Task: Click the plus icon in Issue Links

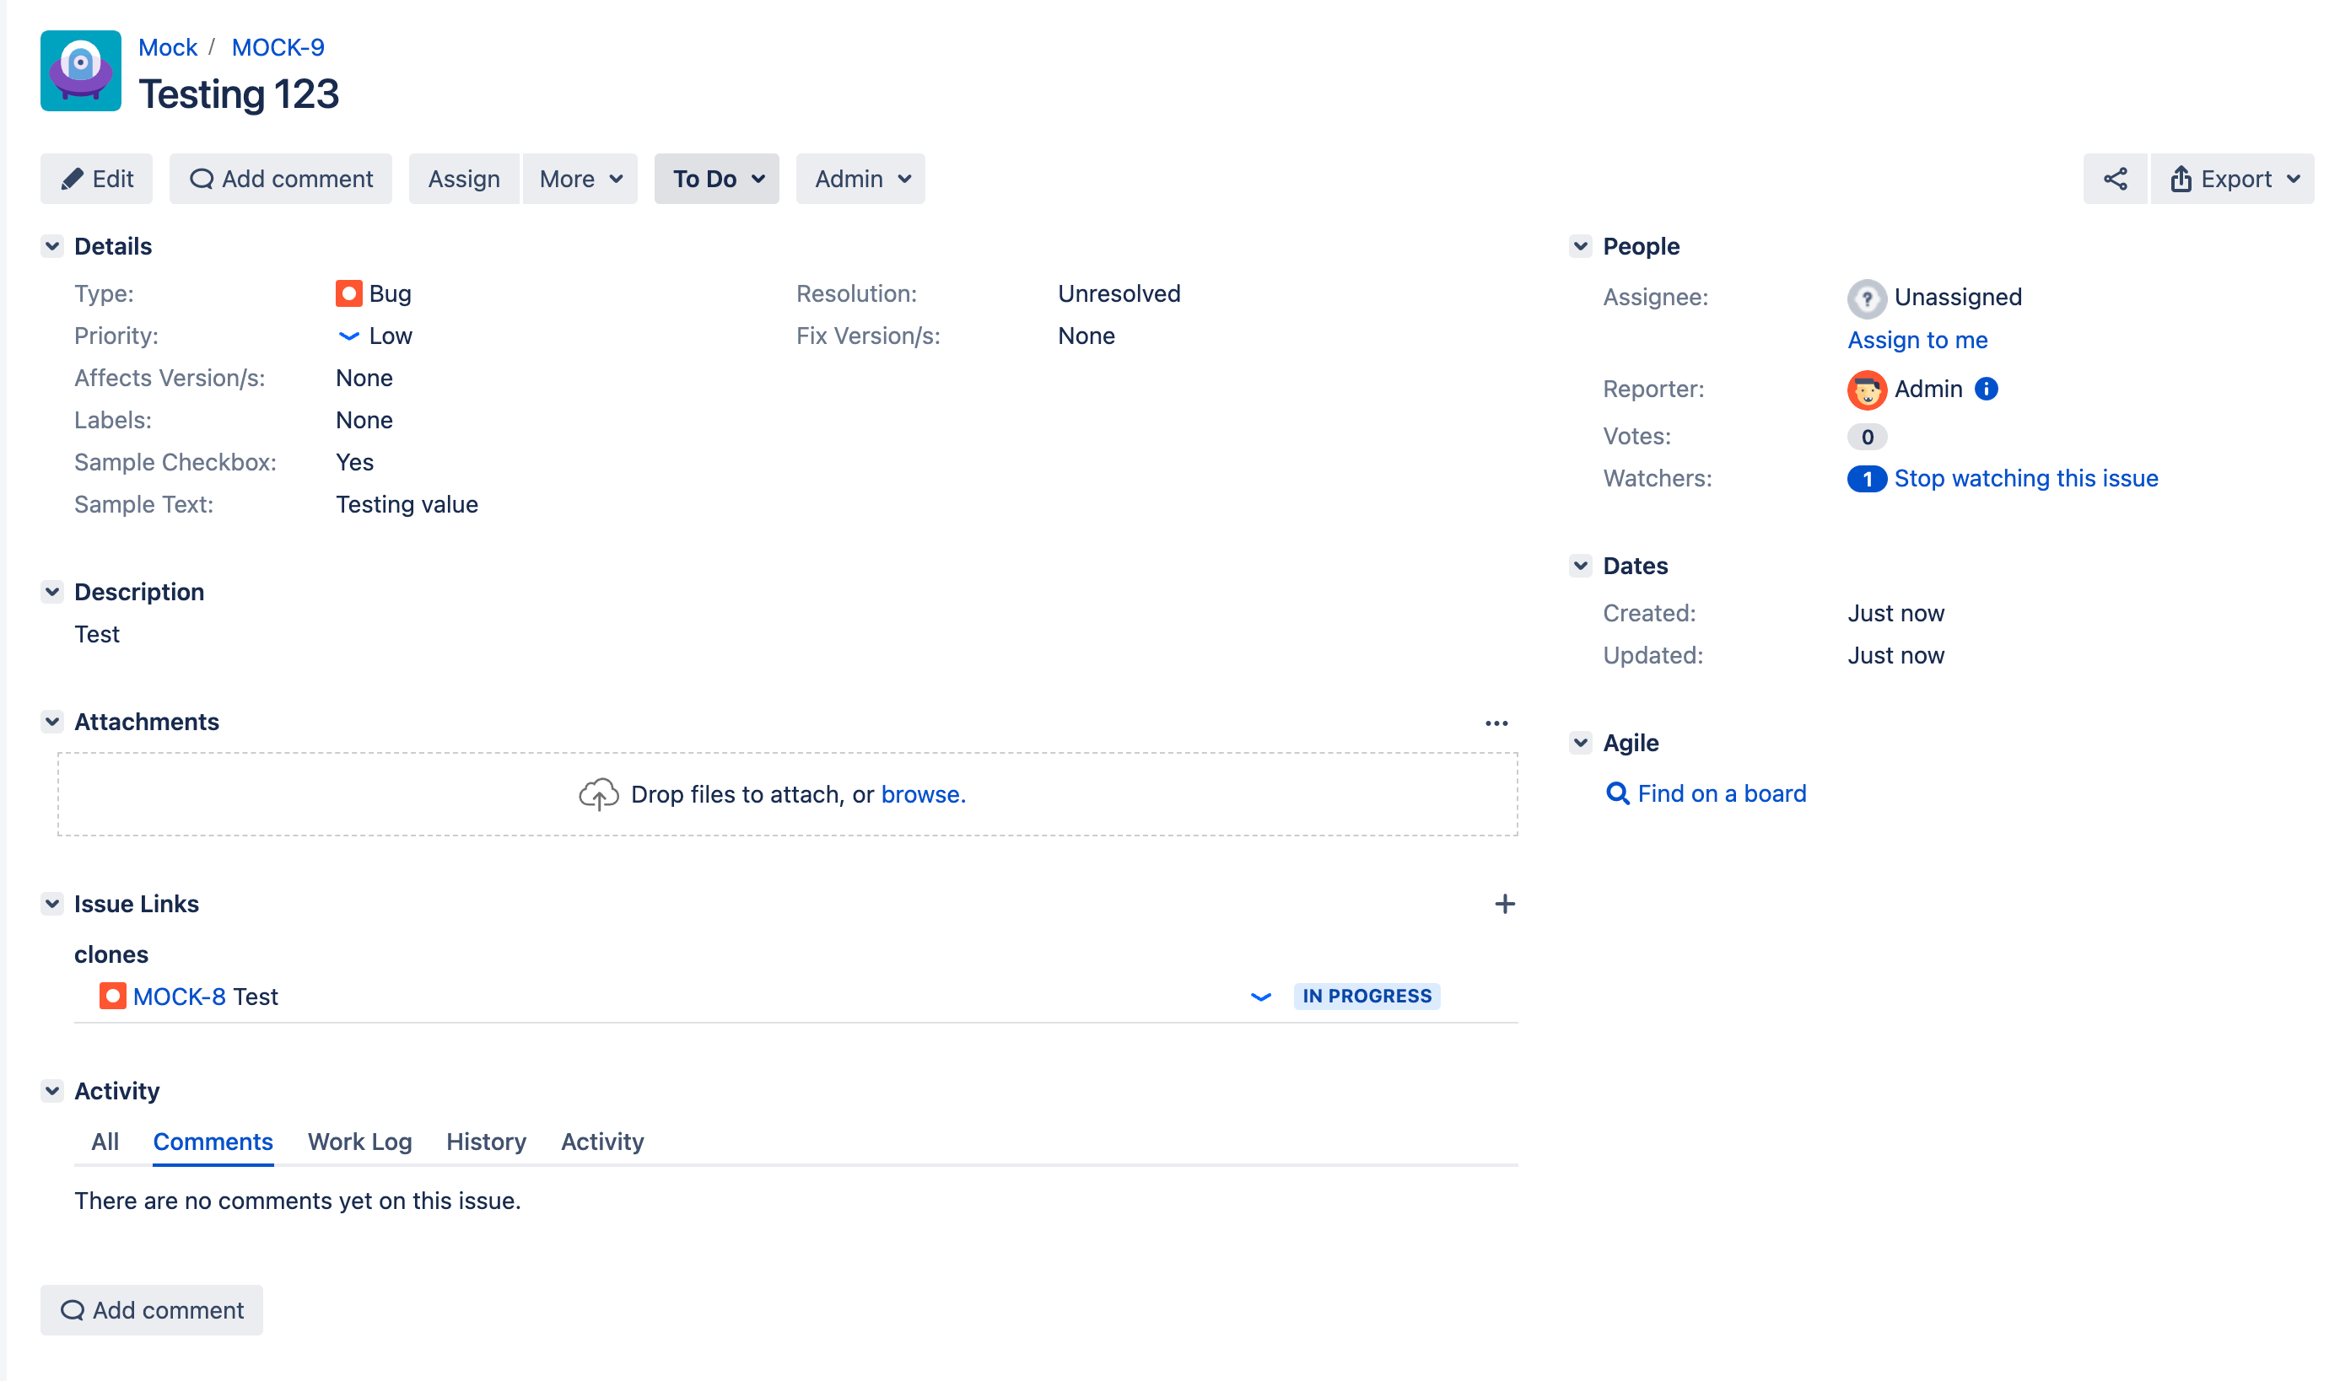Action: click(1504, 904)
